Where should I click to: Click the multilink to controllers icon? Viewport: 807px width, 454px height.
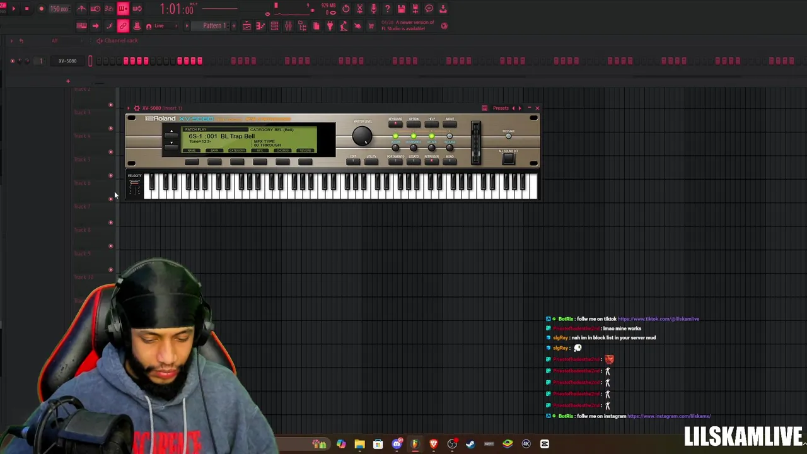point(137,26)
